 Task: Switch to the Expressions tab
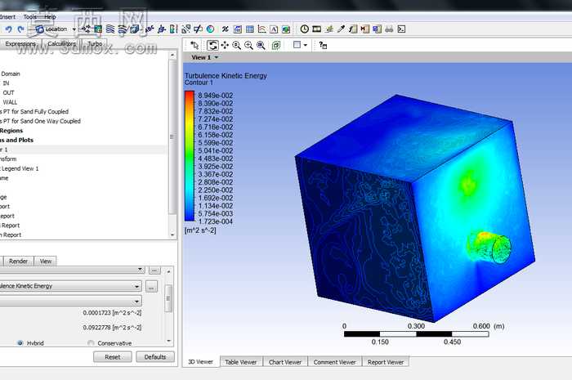20,44
